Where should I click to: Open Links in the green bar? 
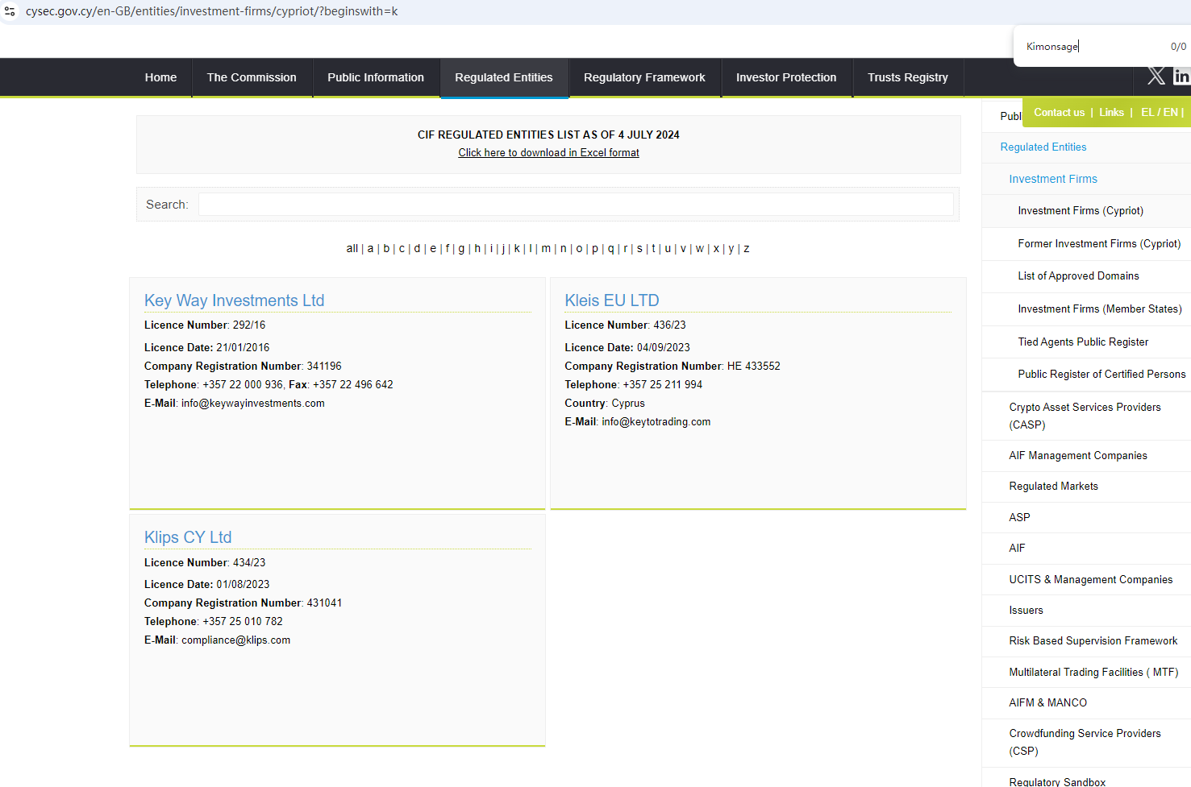point(1111,113)
